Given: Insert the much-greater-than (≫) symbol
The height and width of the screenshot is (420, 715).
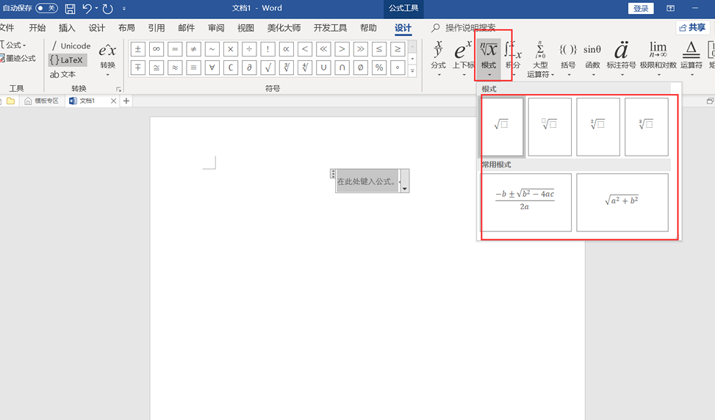Looking at the screenshot, I should (360, 48).
